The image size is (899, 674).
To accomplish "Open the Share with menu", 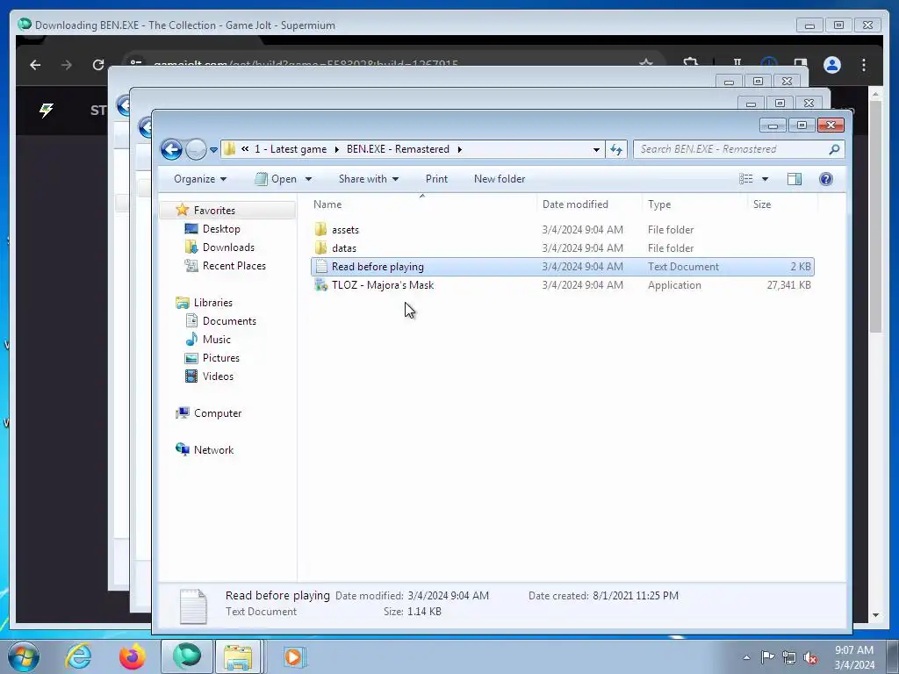I will pyautogui.click(x=369, y=179).
